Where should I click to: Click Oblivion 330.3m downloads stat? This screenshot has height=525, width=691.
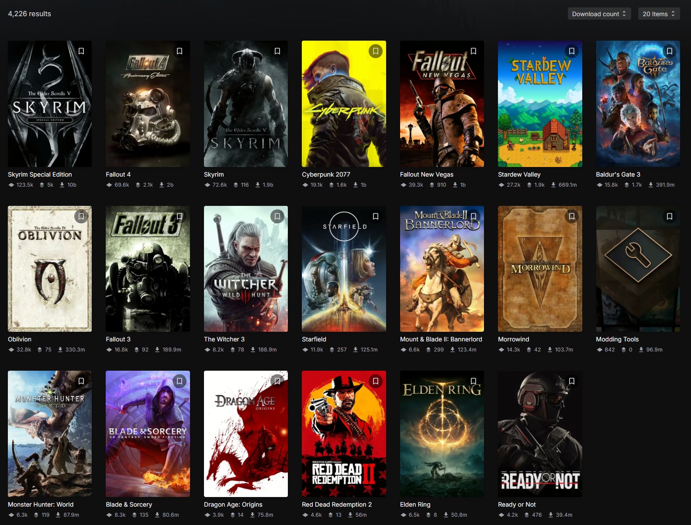[72, 350]
